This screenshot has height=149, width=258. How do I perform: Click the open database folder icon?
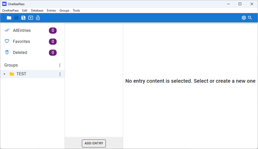[9, 18]
